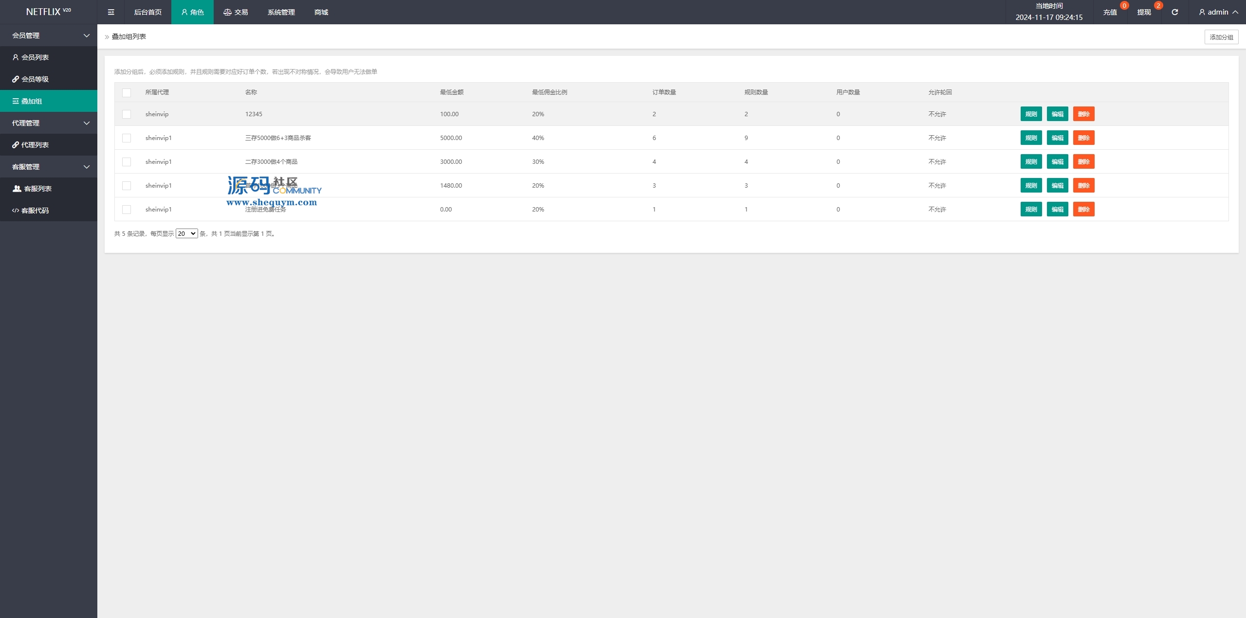The width and height of the screenshot is (1246, 618).
Task: Check the checkbox for 二存3000做4个商品 row
Action: point(127,162)
